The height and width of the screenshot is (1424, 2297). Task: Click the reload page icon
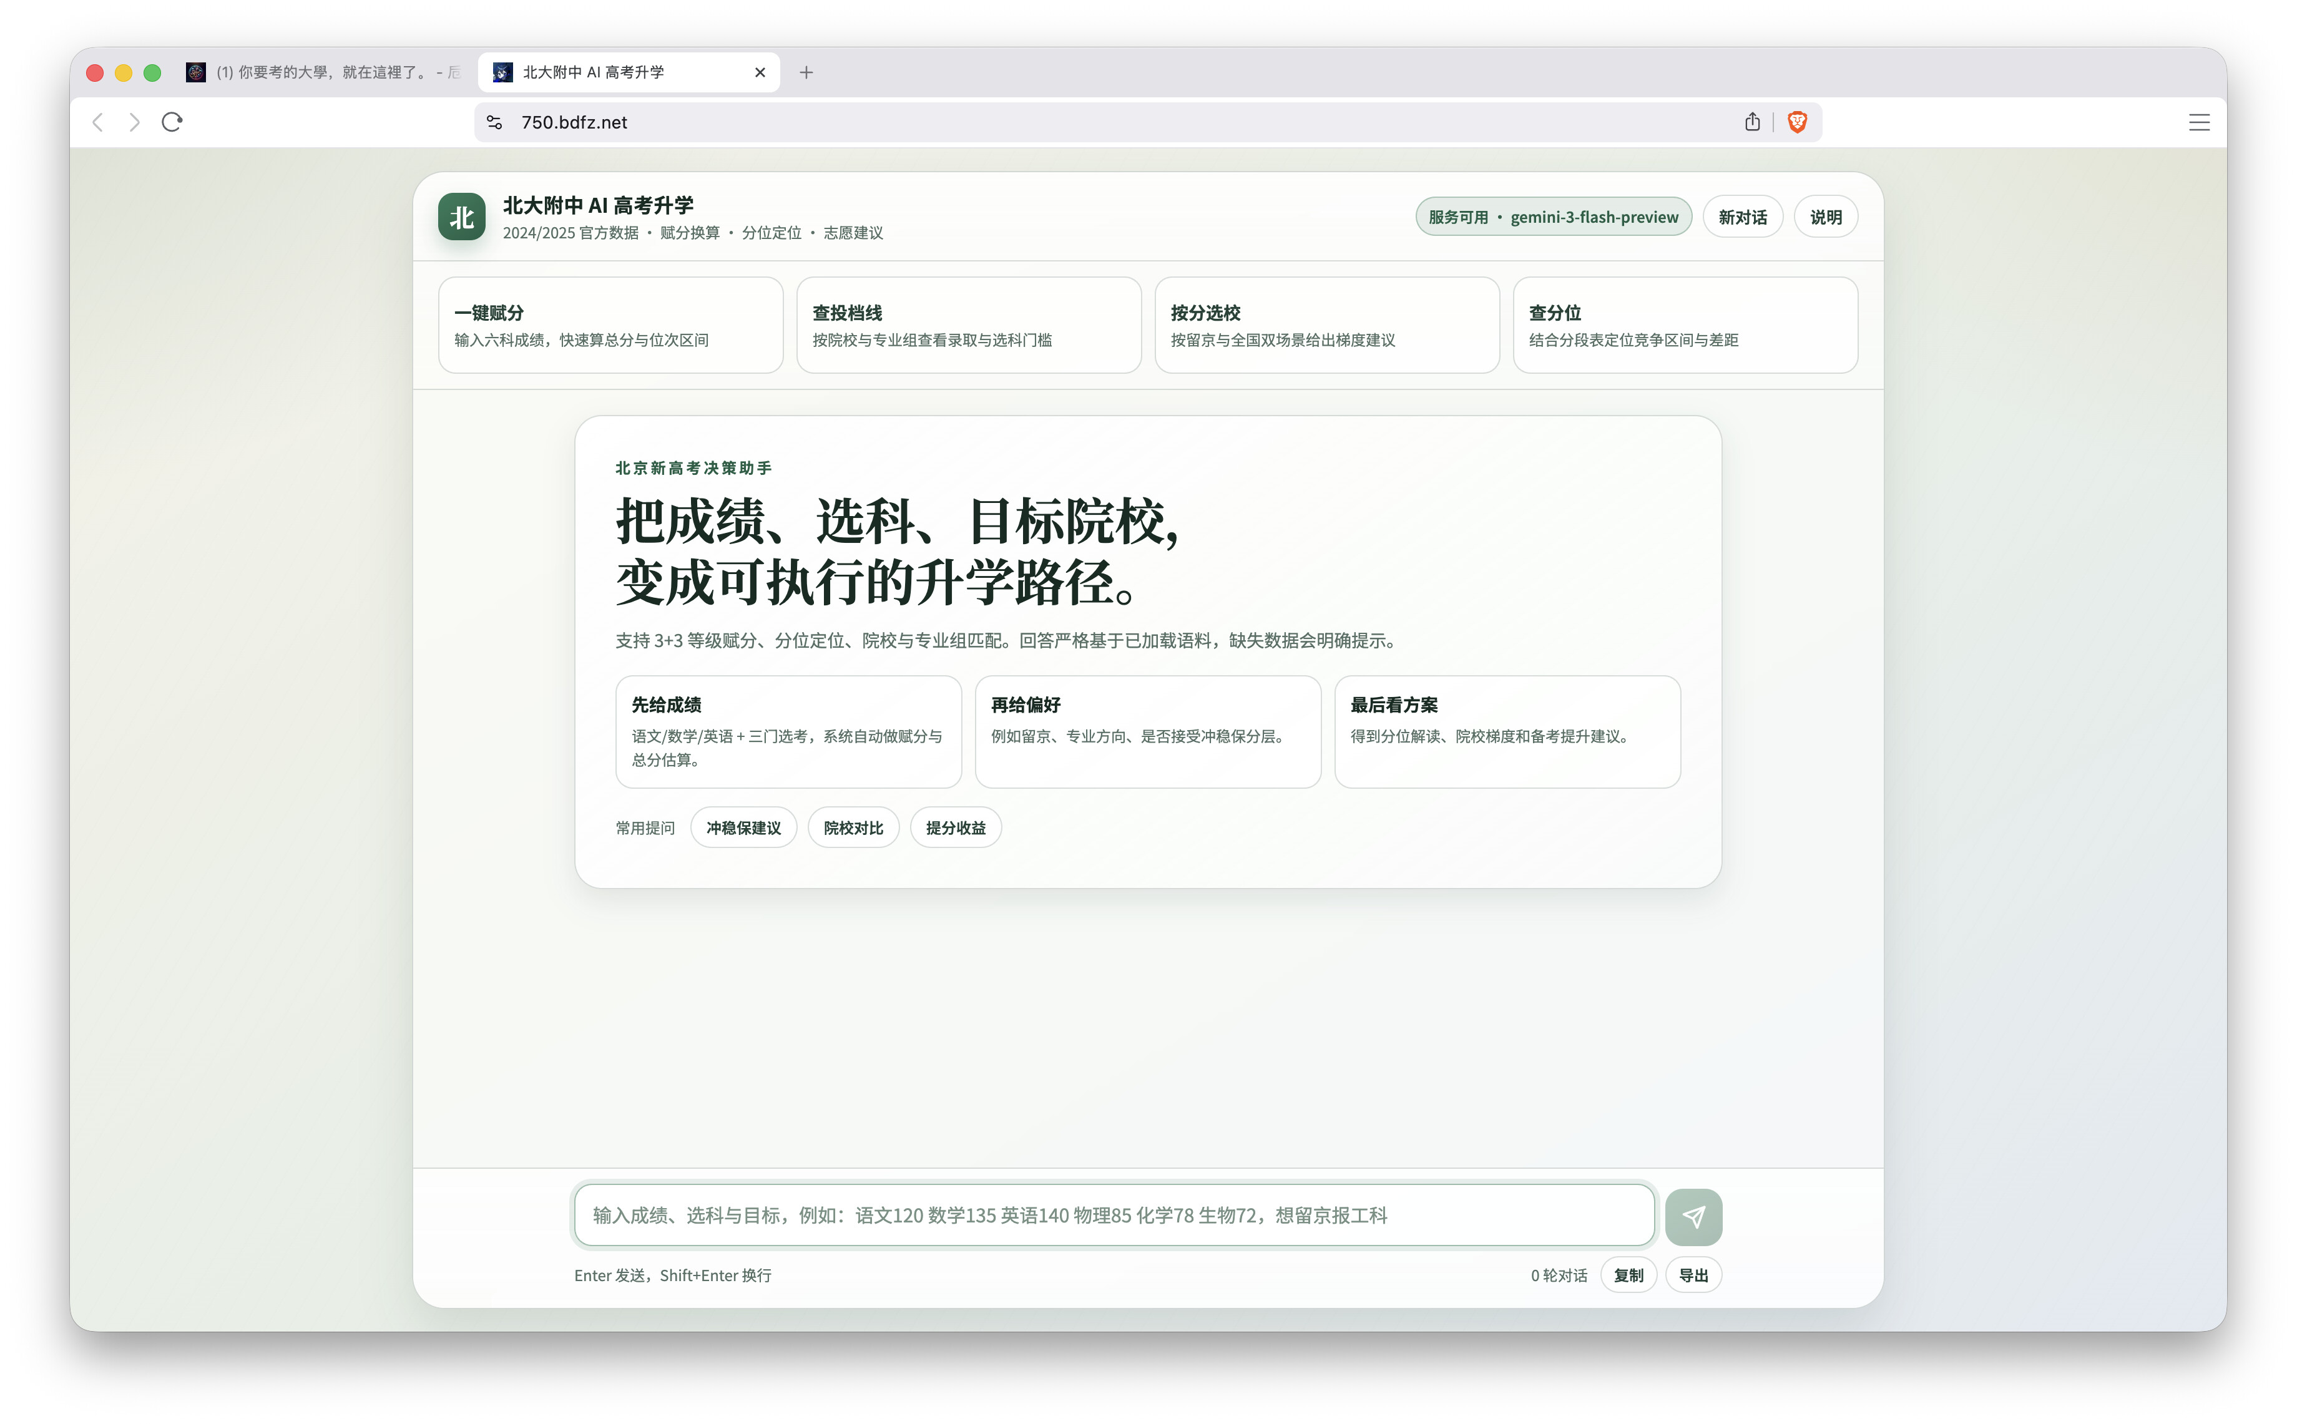172,122
